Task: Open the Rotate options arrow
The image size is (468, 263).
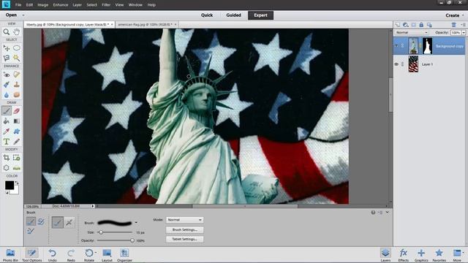Action: click(96, 253)
